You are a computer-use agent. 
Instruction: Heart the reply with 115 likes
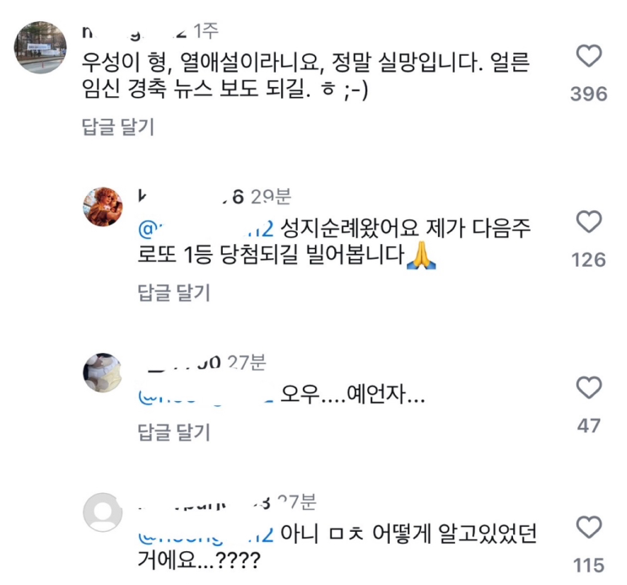click(x=587, y=529)
